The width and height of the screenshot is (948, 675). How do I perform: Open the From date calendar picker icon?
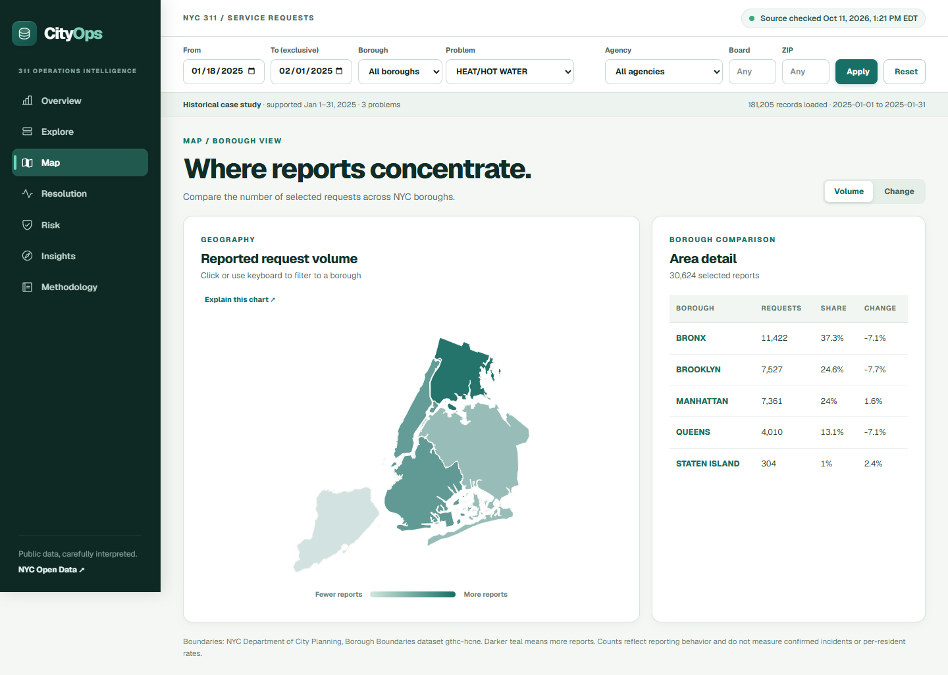(x=251, y=71)
